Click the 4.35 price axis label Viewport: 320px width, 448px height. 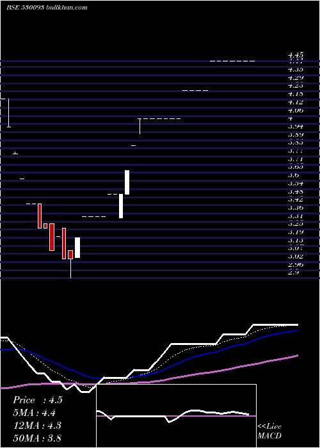[x=296, y=69]
